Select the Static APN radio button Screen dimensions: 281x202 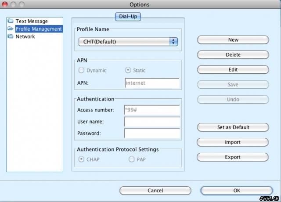[x=128, y=70]
